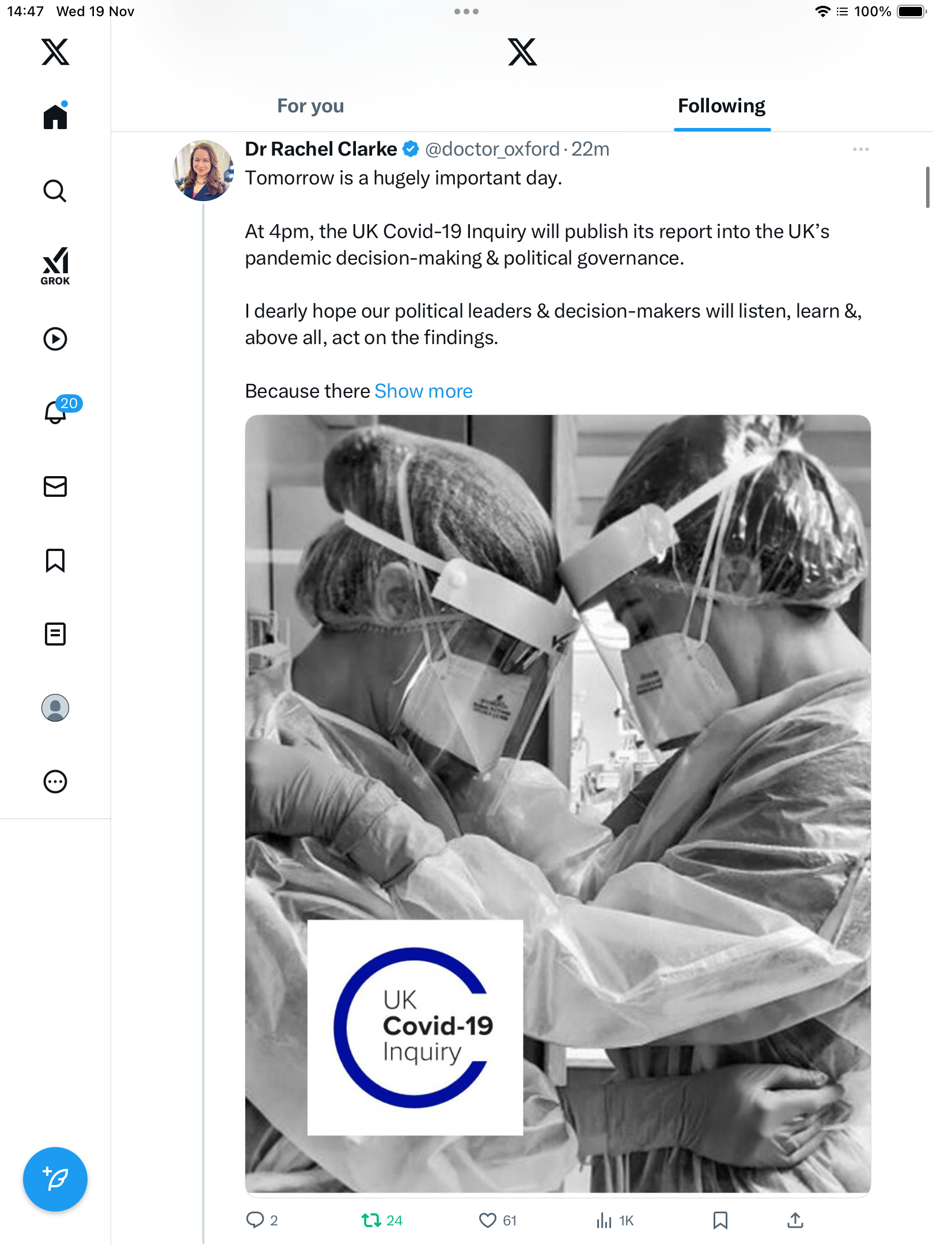Viewport: 933px width, 1245px height.
Task: Open the Home feed icon
Action: (x=55, y=117)
